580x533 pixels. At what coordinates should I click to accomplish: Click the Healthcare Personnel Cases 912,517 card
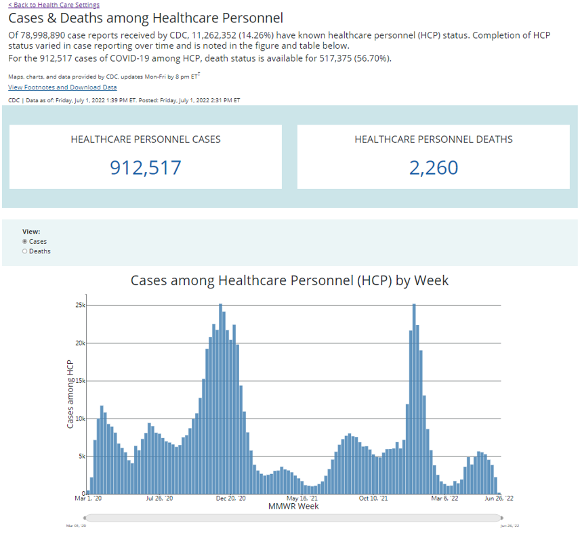(146, 156)
